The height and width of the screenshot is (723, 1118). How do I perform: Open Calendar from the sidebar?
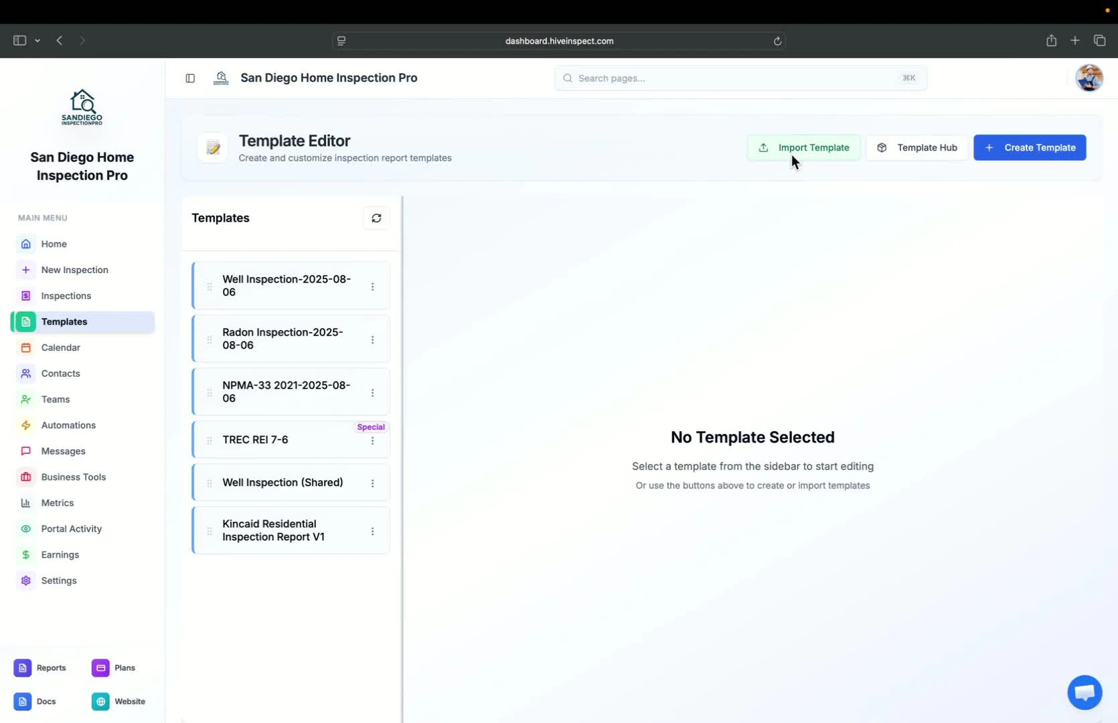[x=82, y=347]
